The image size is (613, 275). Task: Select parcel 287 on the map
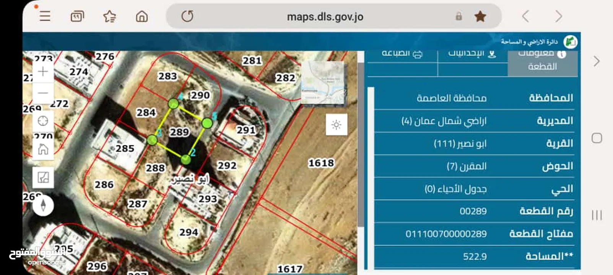(x=137, y=204)
